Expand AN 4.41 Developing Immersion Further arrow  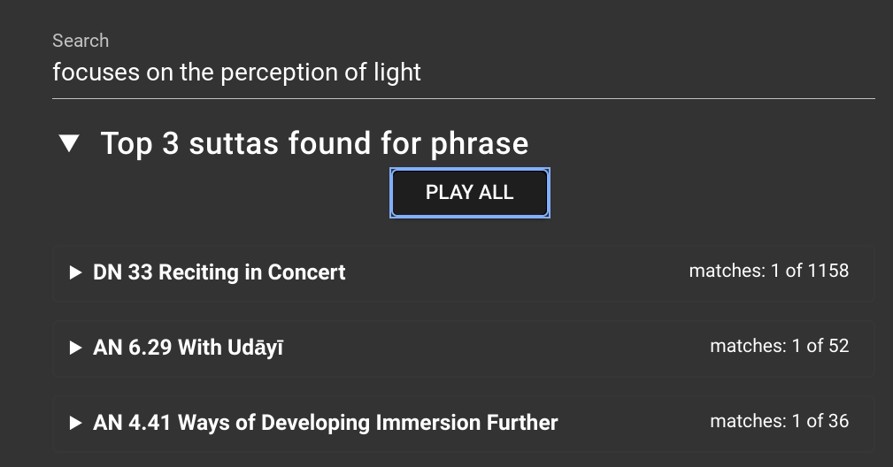(75, 423)
